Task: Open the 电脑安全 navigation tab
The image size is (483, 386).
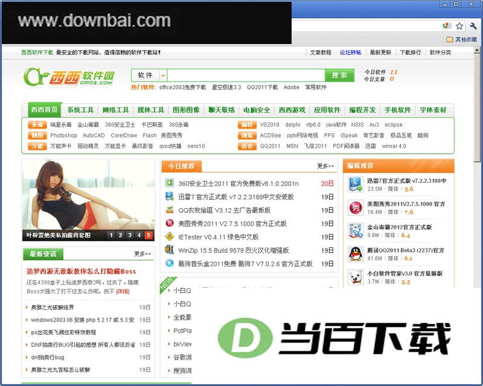Action: (x=257, y=110)
